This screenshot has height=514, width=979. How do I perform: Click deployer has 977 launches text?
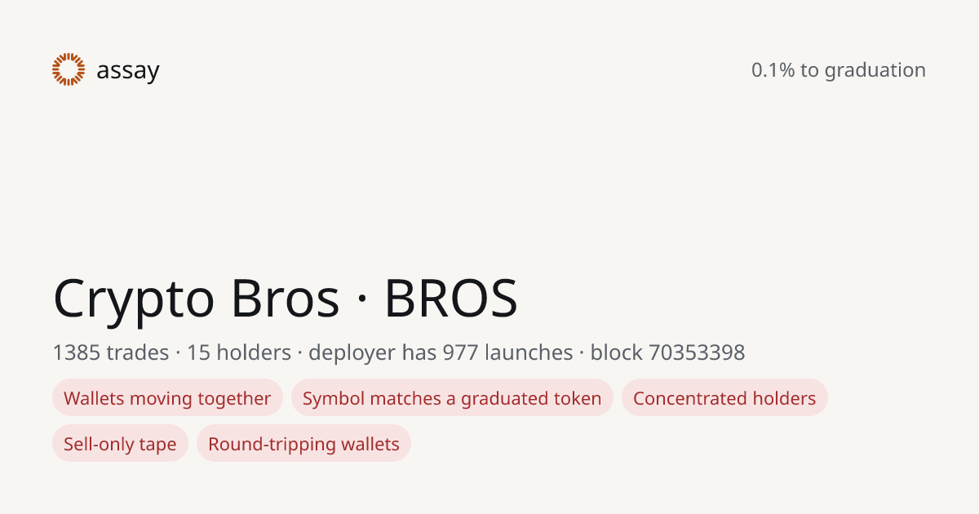[441, 352]
